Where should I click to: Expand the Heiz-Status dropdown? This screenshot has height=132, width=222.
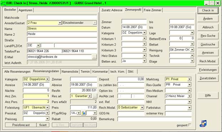[x=145, y=55]
